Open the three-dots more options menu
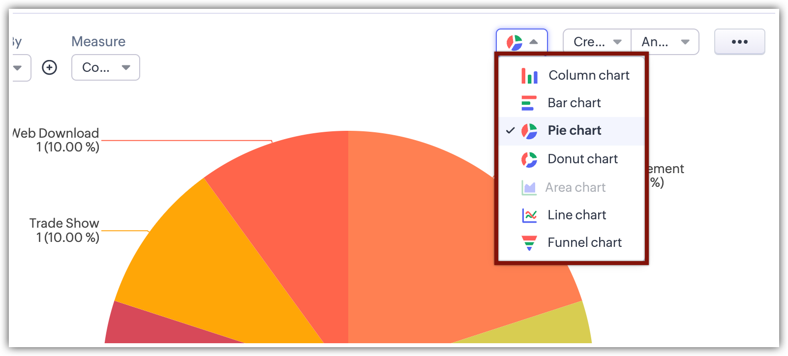 [739, 42]
